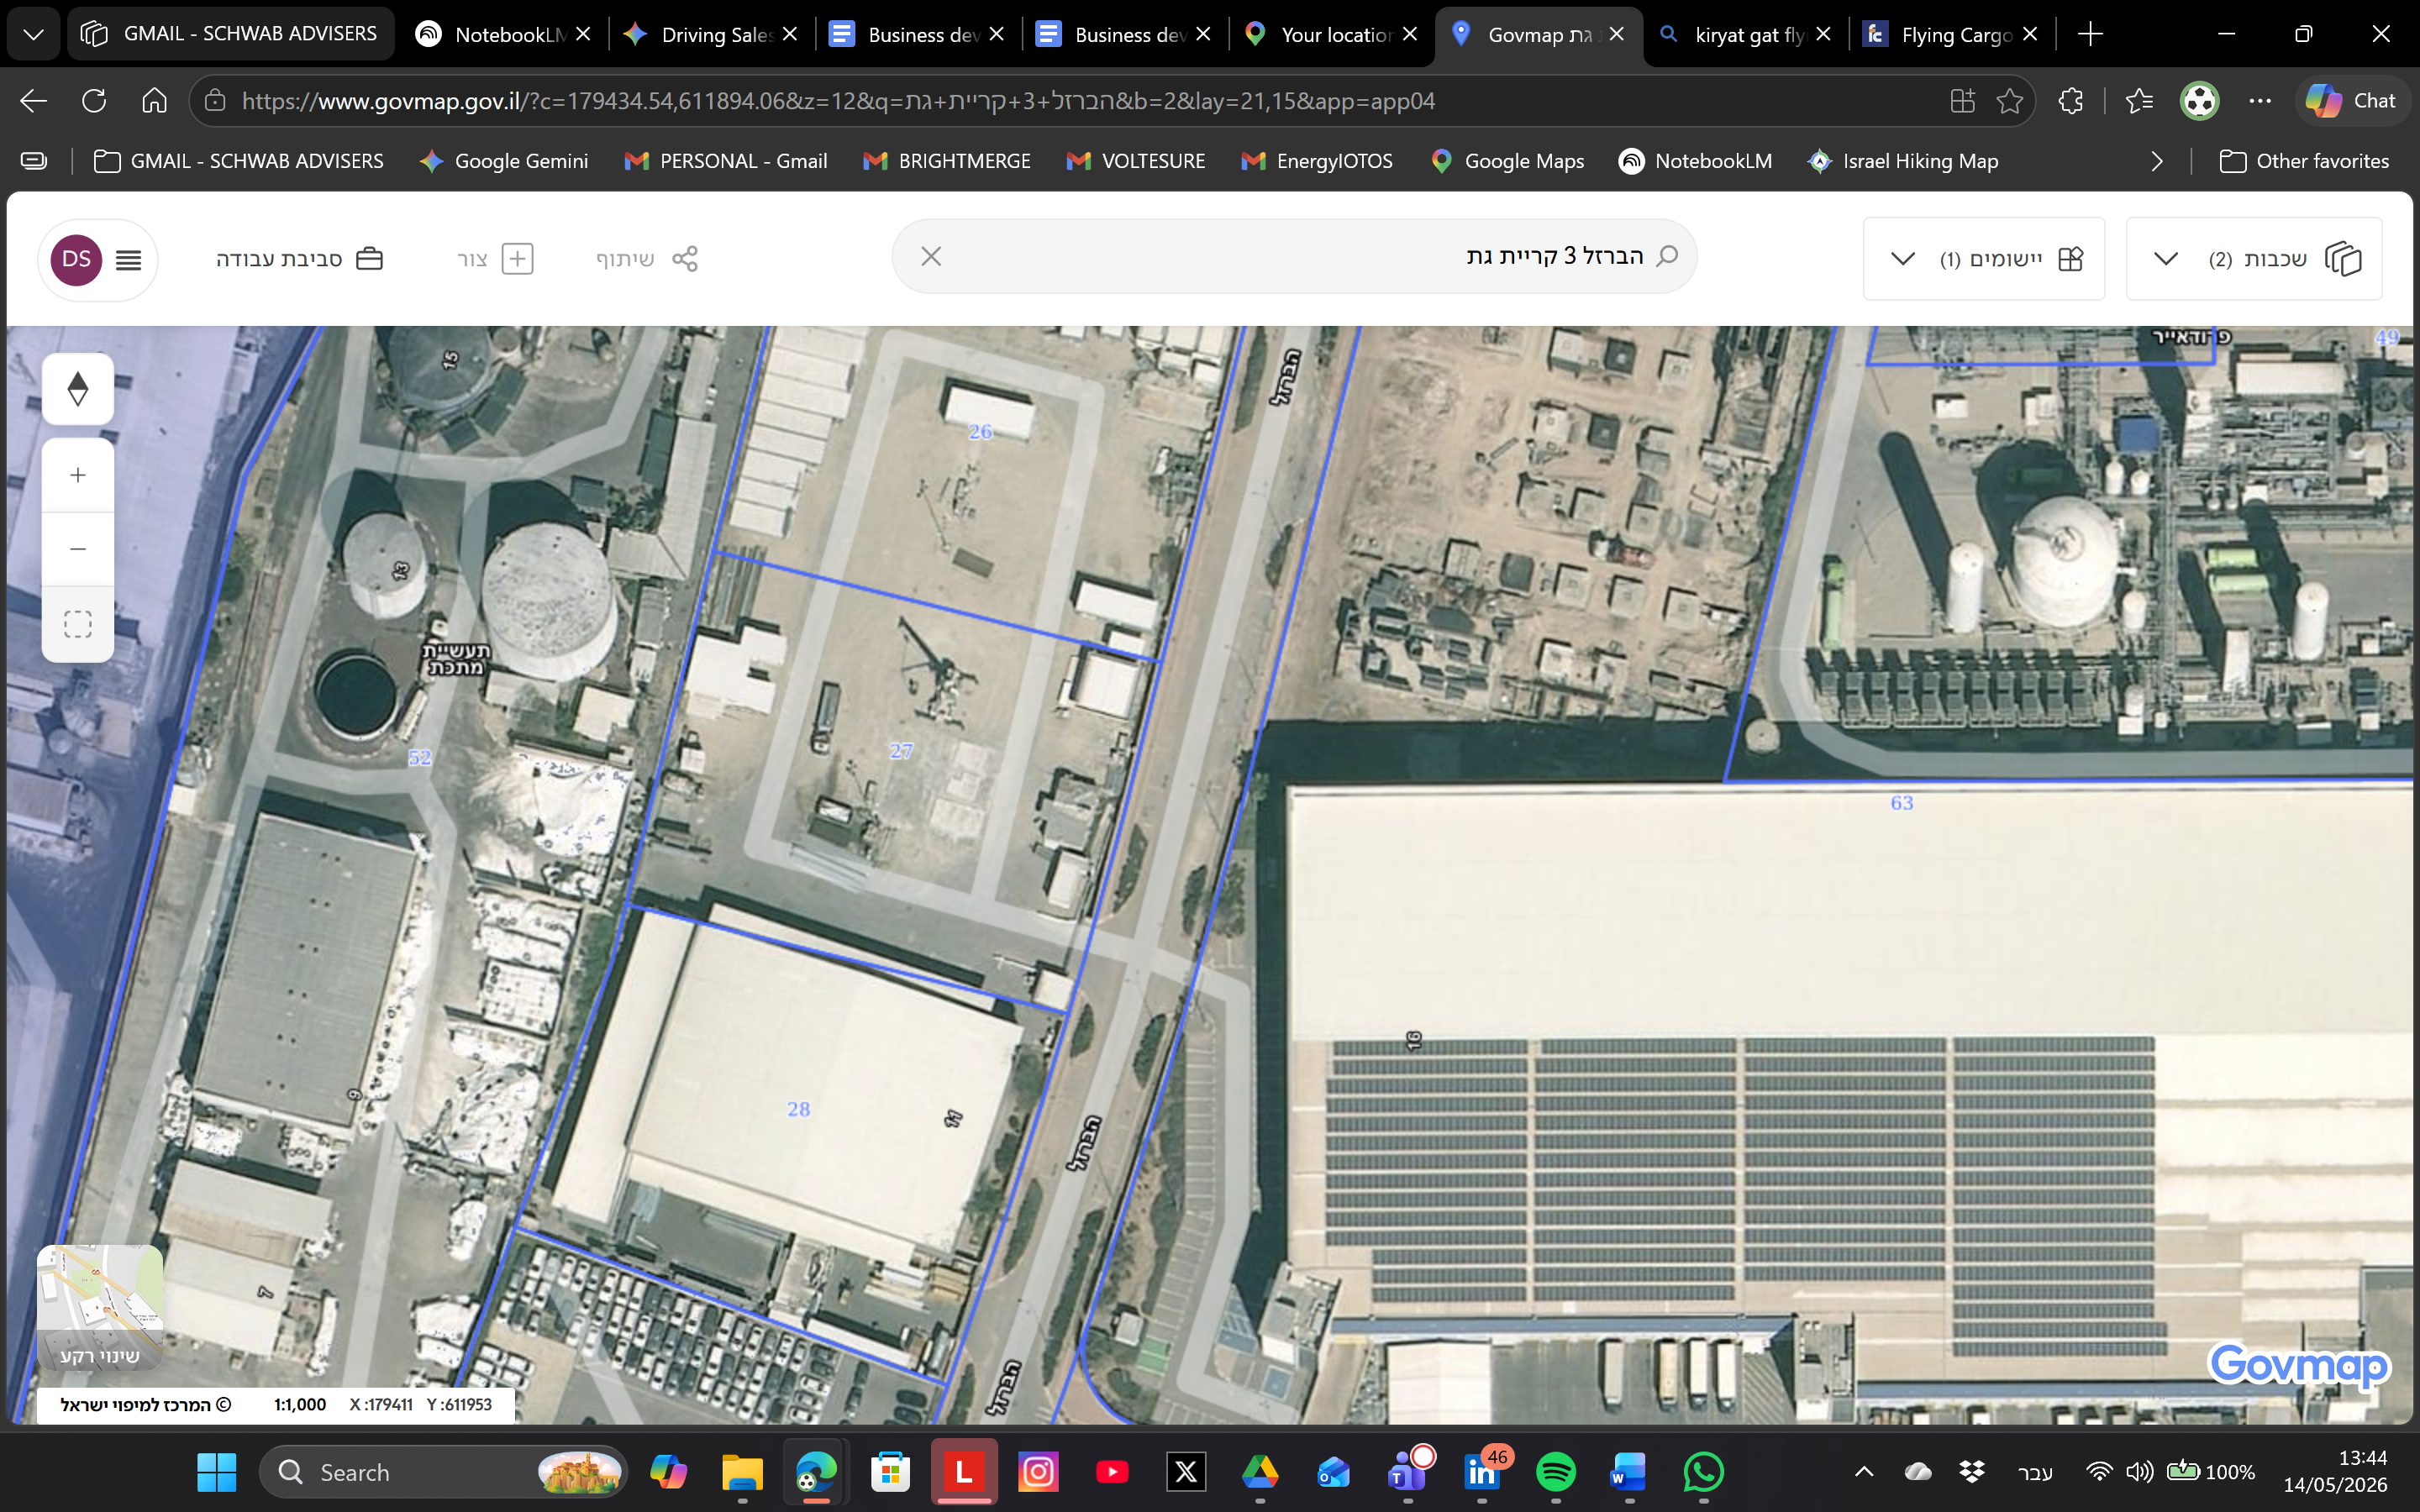Toggle the browser vertical tabs sidebar icon
This screenshot has height=1512, width=2420.
point(34,161)
